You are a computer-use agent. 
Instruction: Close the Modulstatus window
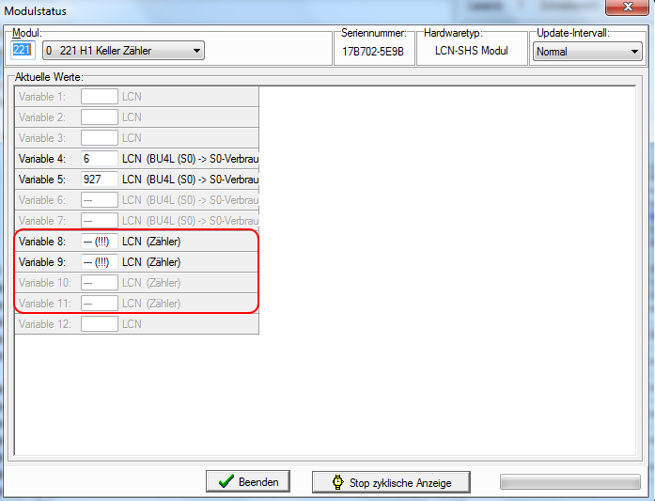coord(620,8)
